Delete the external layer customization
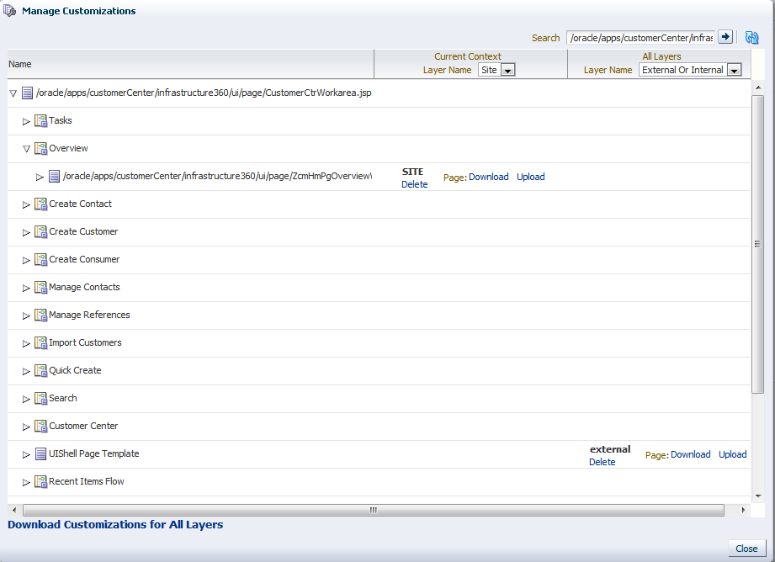Image resolution: width=775 pixels, height=562 pixels. (x=602, y=462)
